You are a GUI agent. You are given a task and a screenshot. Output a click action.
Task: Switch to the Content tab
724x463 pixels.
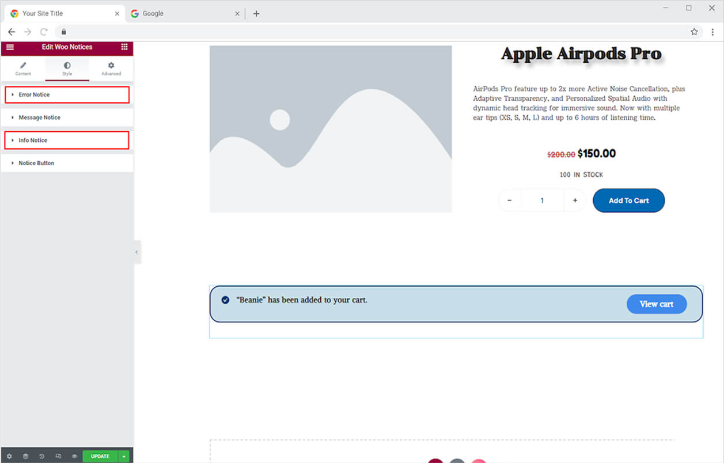pyautogui.click(x=23, y=69)
